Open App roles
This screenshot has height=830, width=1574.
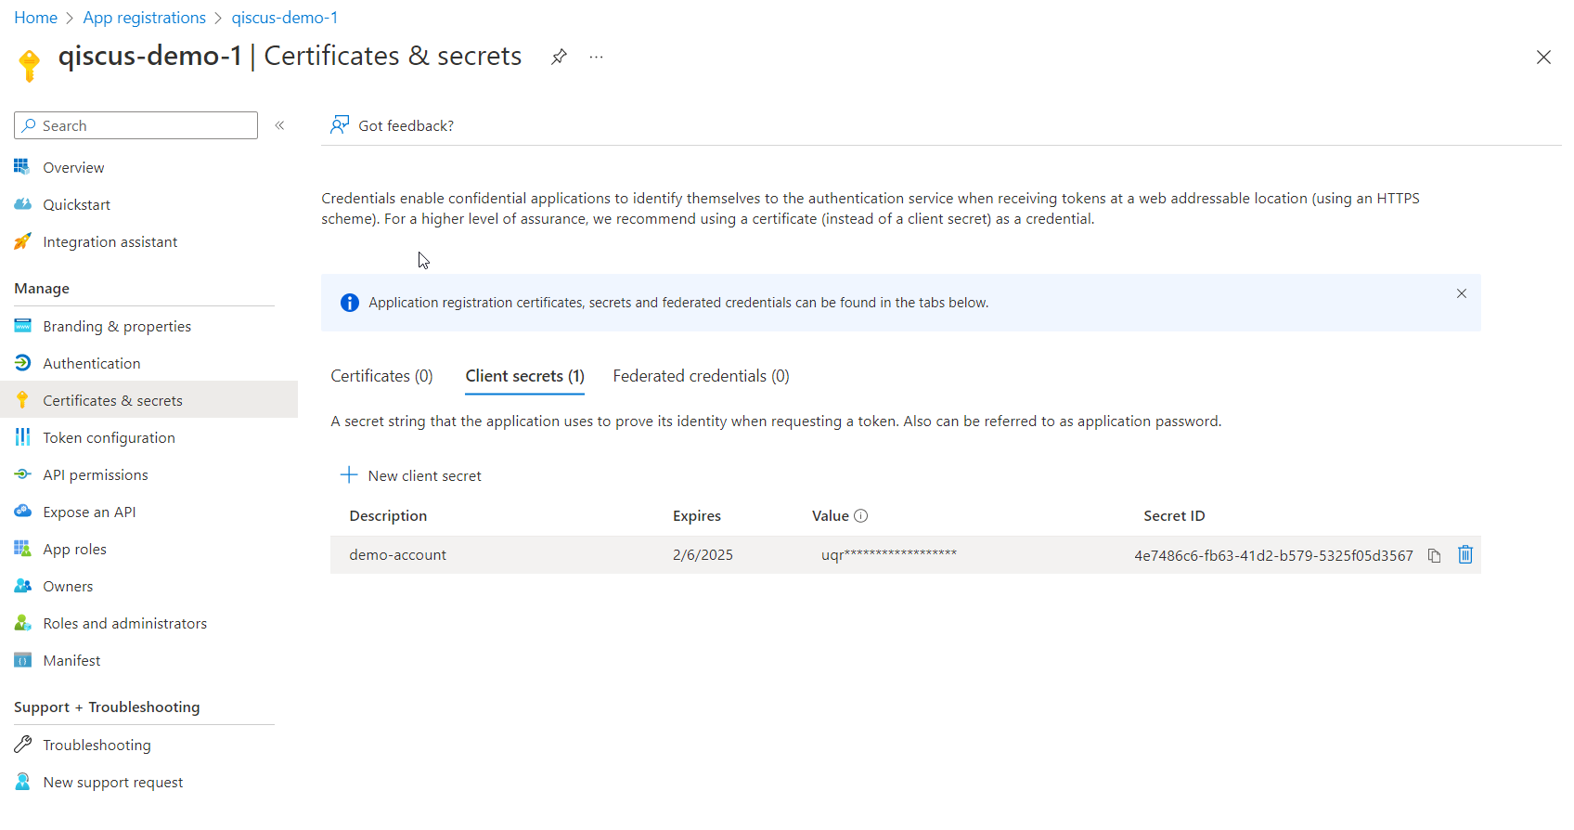(x=74, y=549)
